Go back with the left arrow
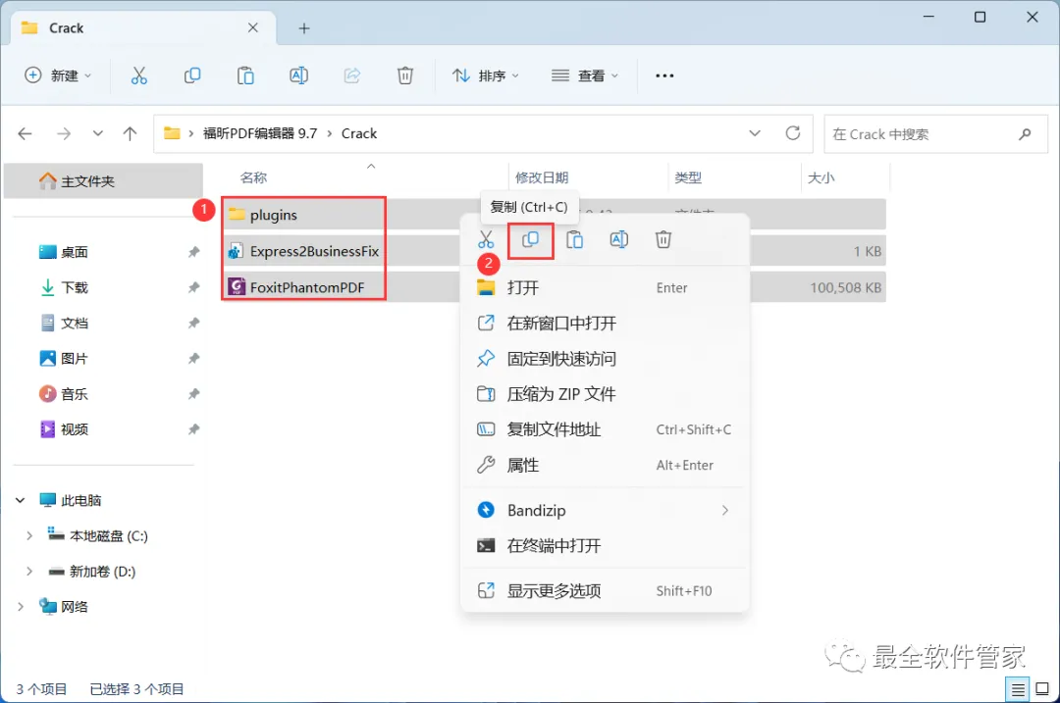The width and height of the screenshot is (1060, 703). (25, 133)
